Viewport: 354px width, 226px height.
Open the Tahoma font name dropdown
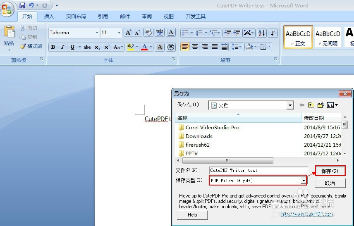click(97, 33)
